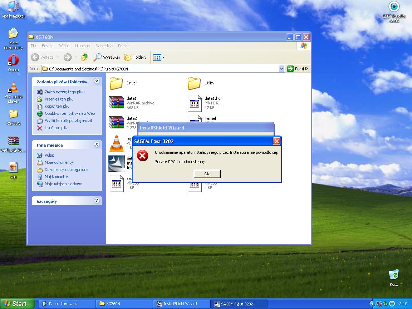Select the data2 WinRAR archive icon
Viewport: 412px width, 309px height.
[x=116, y=122]
